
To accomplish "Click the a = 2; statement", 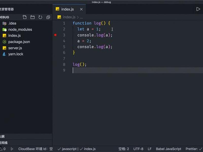I will (84, 41).
